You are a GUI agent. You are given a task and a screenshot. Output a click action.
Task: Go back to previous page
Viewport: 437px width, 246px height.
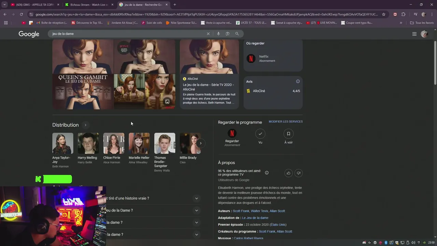click(5, 14)
